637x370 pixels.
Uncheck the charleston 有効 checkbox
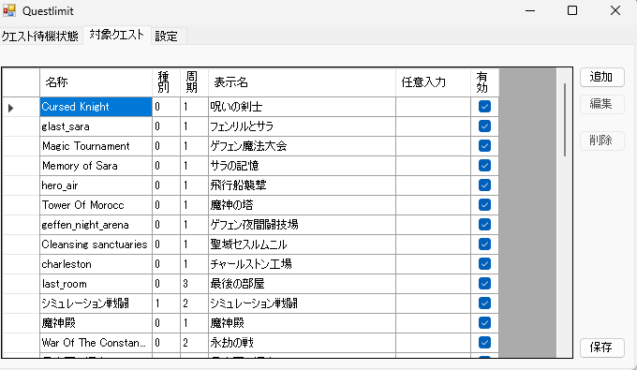(x=484, y=264)
